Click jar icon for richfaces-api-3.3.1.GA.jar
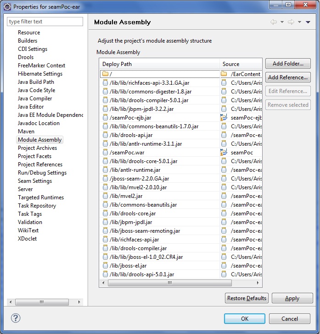The height and width of the screenshot is (334, 320). [x=105, y=82]
